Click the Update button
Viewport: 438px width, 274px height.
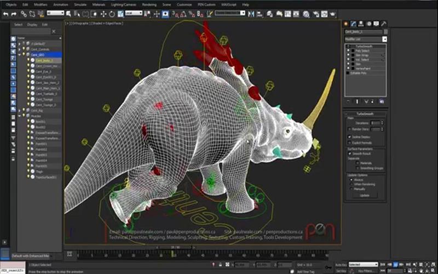365,195
